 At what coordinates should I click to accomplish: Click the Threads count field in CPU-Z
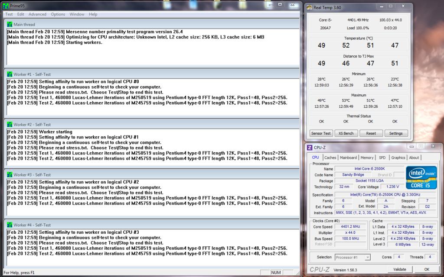(x=430, y=257)
